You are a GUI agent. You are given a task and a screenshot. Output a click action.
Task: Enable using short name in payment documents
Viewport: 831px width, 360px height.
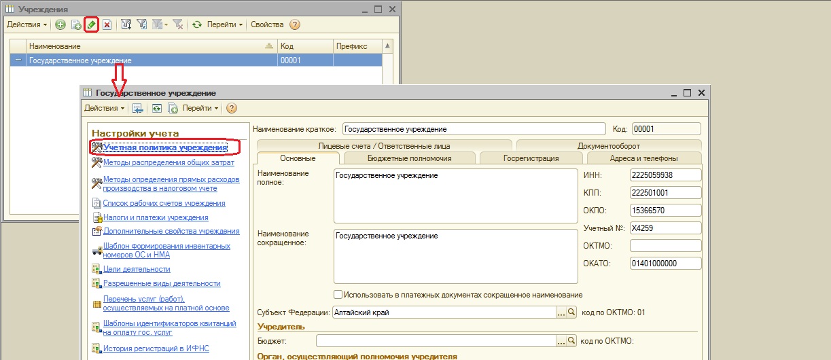click(338, 295)
